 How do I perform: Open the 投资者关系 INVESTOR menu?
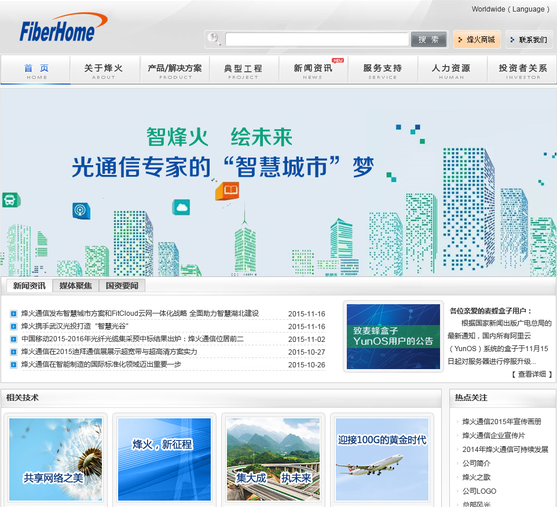522,70
